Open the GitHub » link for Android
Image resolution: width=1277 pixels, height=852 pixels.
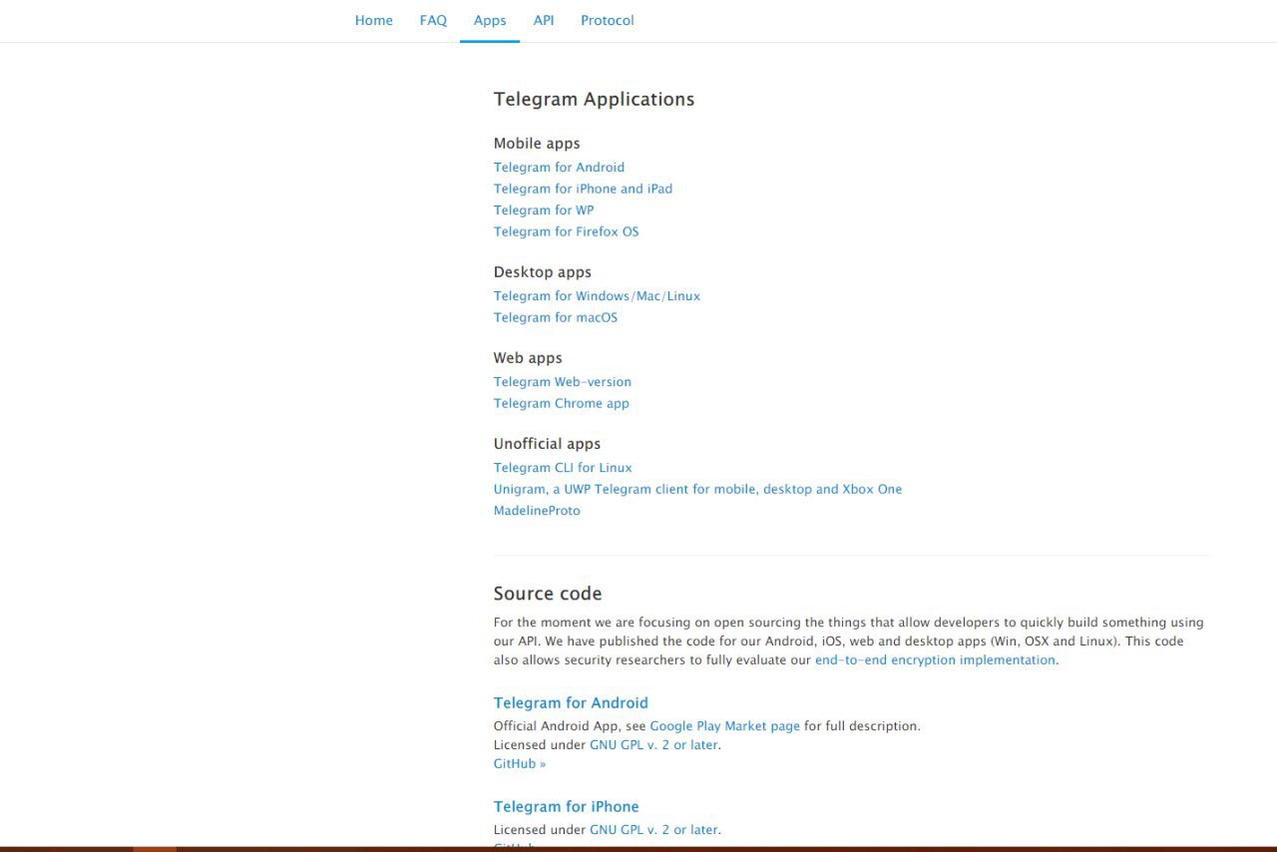coord(519,764)
